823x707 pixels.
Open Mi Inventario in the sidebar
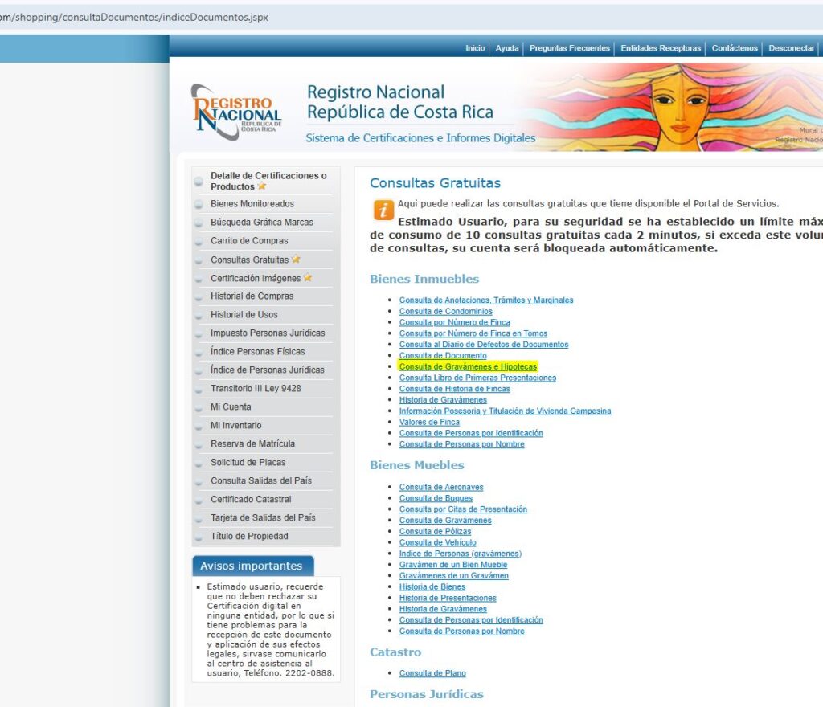click(236, 425)
